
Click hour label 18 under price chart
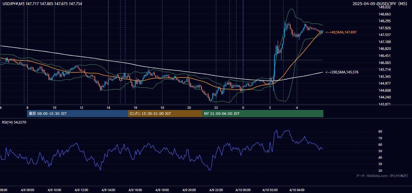(x=162, y=107)
